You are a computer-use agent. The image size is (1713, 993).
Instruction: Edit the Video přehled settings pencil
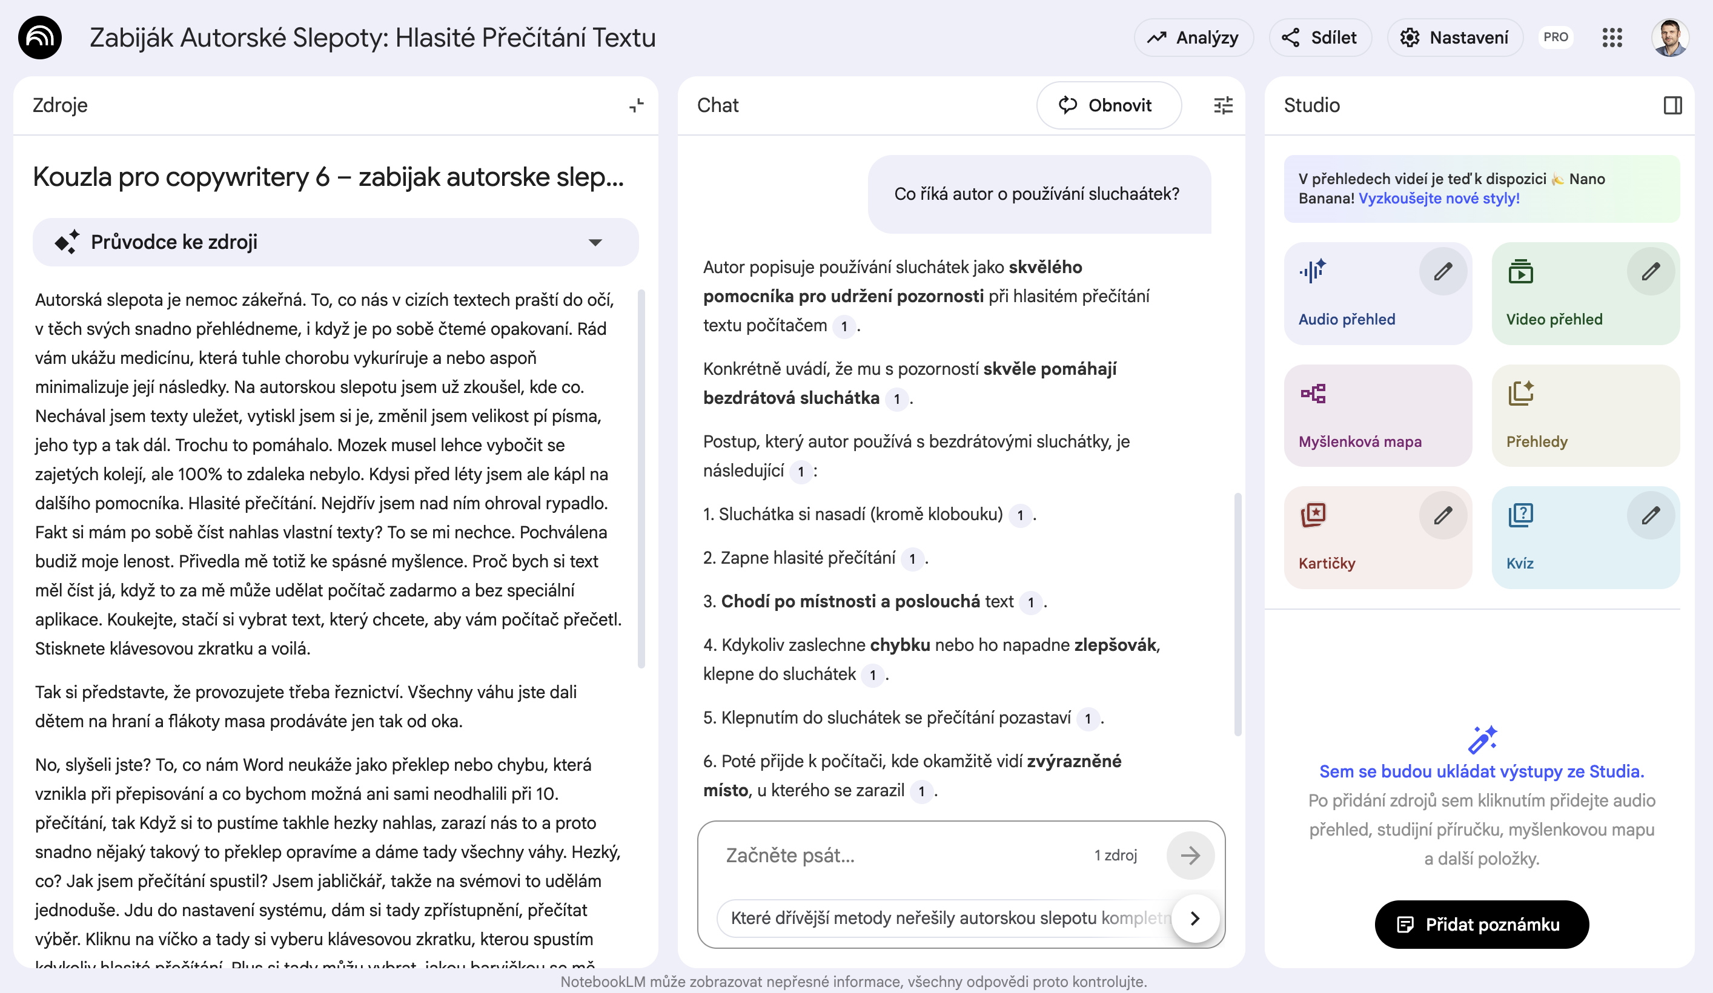(1651, 271)
